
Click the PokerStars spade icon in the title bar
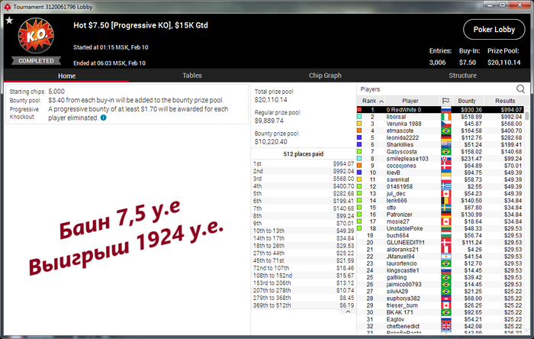[x=8, y=7]
